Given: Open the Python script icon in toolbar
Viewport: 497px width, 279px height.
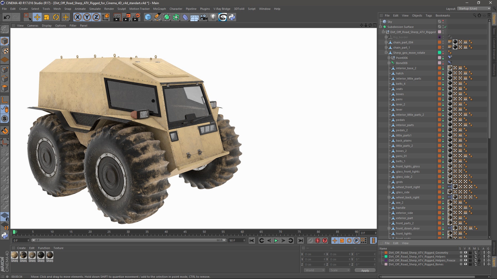Looking at the screenshot, I should pyautogui.click(x=232, y=17).
